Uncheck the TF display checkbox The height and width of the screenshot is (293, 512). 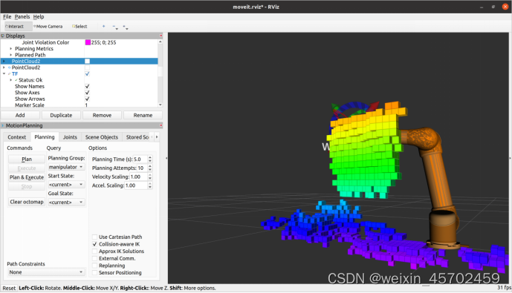[87, 74]
